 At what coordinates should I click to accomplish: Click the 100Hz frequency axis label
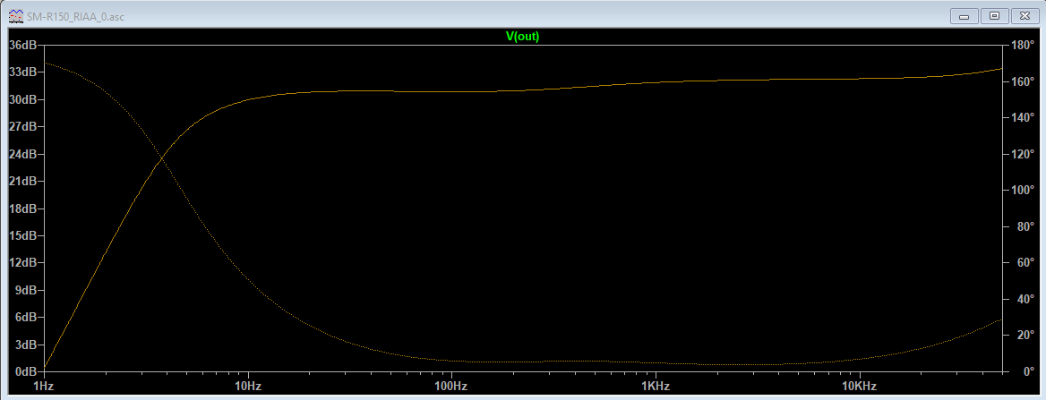click(x=451, y=386)
